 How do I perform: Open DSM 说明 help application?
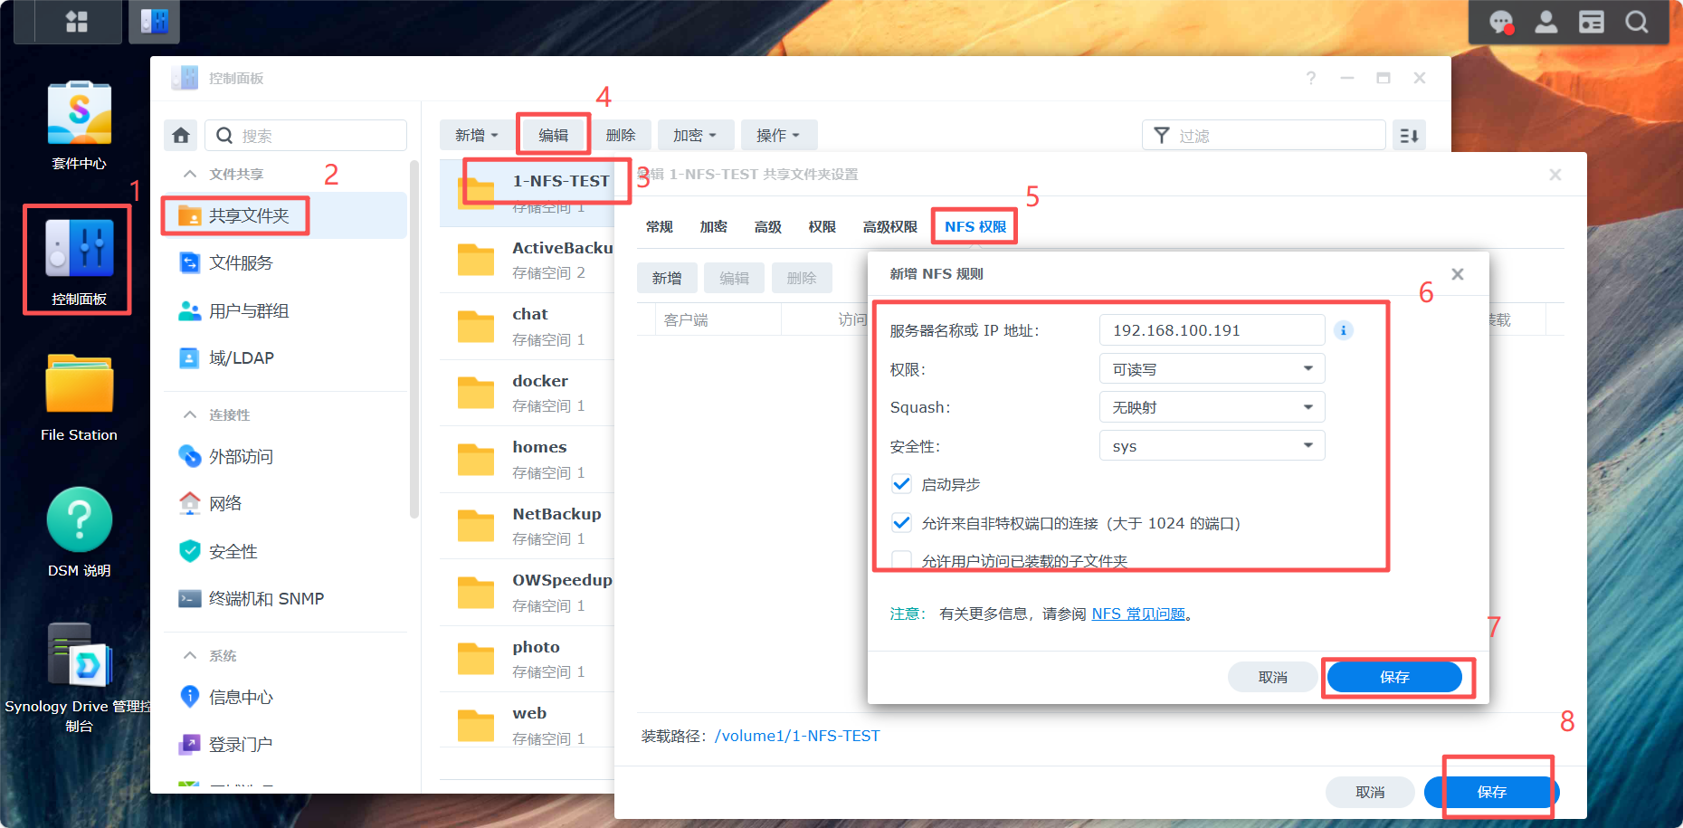point(78,520)
